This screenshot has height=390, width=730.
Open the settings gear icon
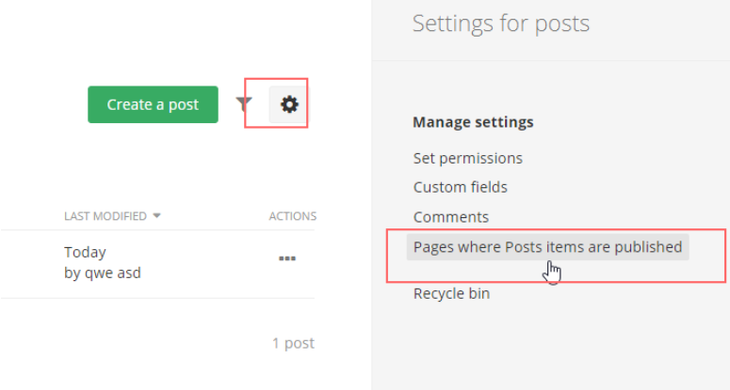click(288, 104)
